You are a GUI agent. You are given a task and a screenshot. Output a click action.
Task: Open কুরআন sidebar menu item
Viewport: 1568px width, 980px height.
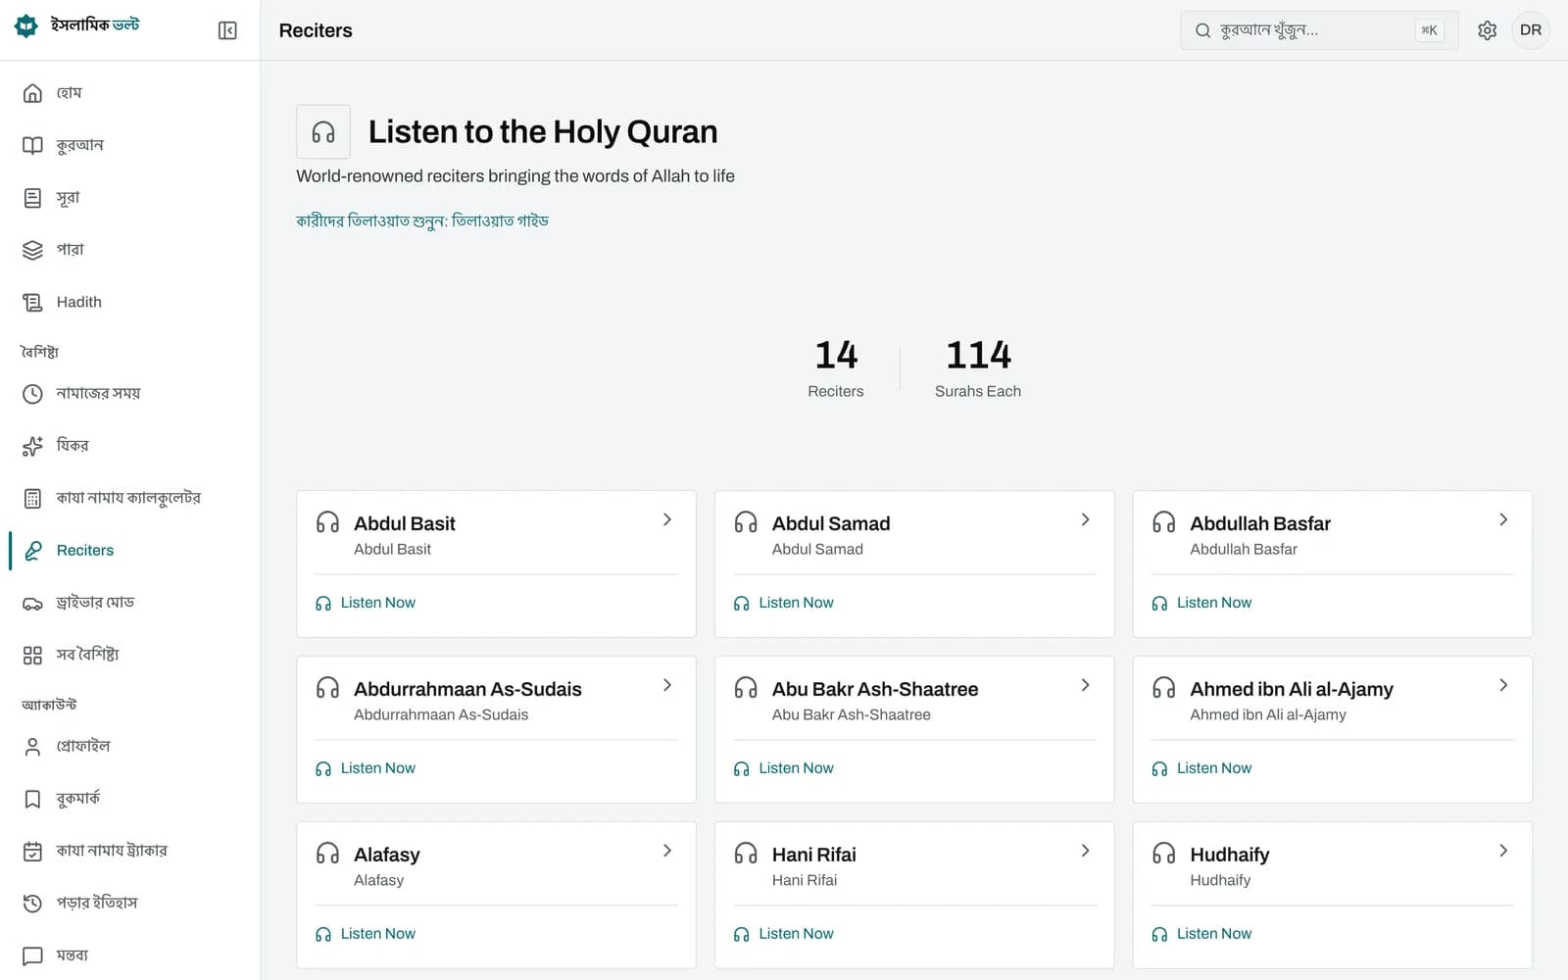(x=130, y=145)
